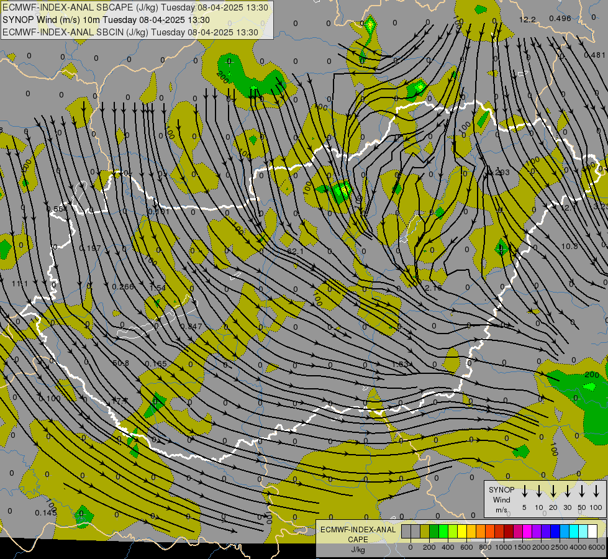Click the SYNOP Wind 10m title line
Screen dimensions: 608x559
click(106, 20)
